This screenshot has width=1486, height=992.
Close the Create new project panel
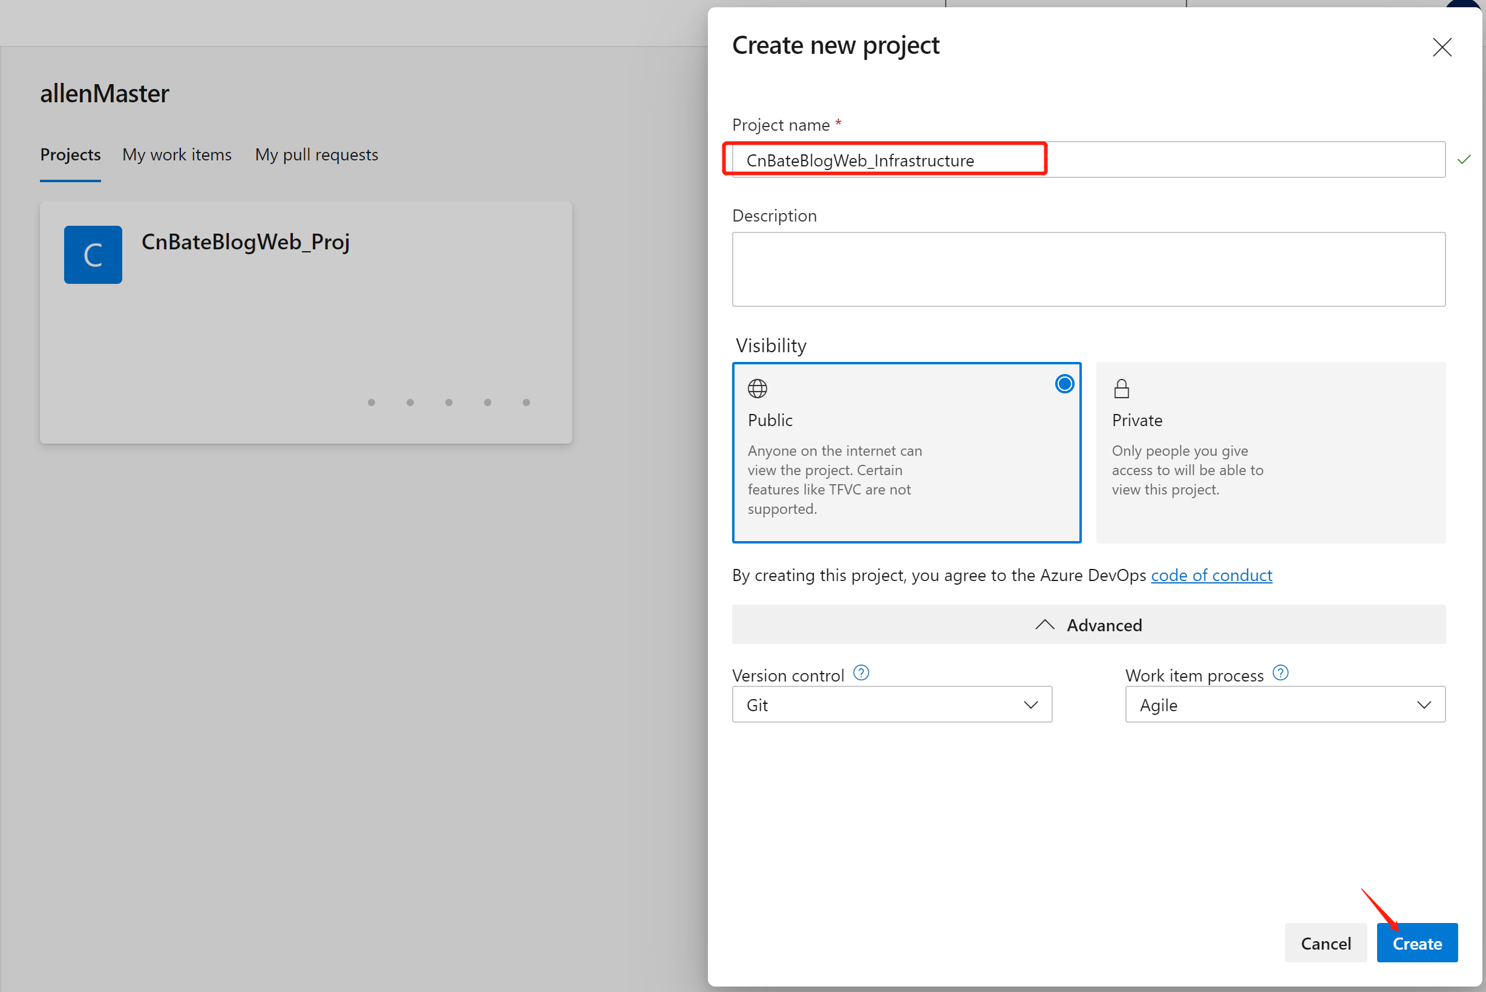[x=1442, y=47]
